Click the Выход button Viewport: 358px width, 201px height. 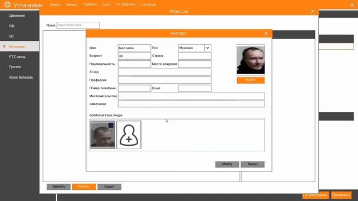click(252, 164)
